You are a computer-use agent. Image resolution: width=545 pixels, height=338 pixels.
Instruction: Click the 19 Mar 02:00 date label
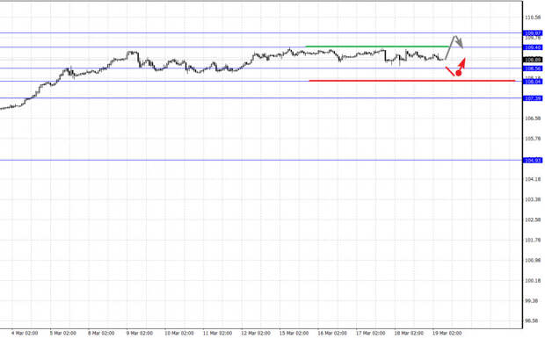447,333
